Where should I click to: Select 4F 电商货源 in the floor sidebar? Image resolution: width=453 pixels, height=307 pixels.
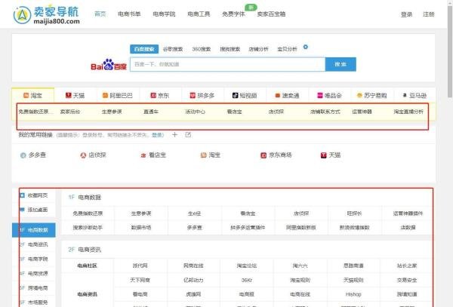[34, 273]
